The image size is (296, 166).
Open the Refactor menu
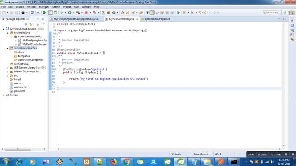click(x=31, y=7)
